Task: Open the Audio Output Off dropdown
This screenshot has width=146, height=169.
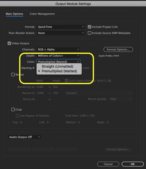Action: point(24,137)
